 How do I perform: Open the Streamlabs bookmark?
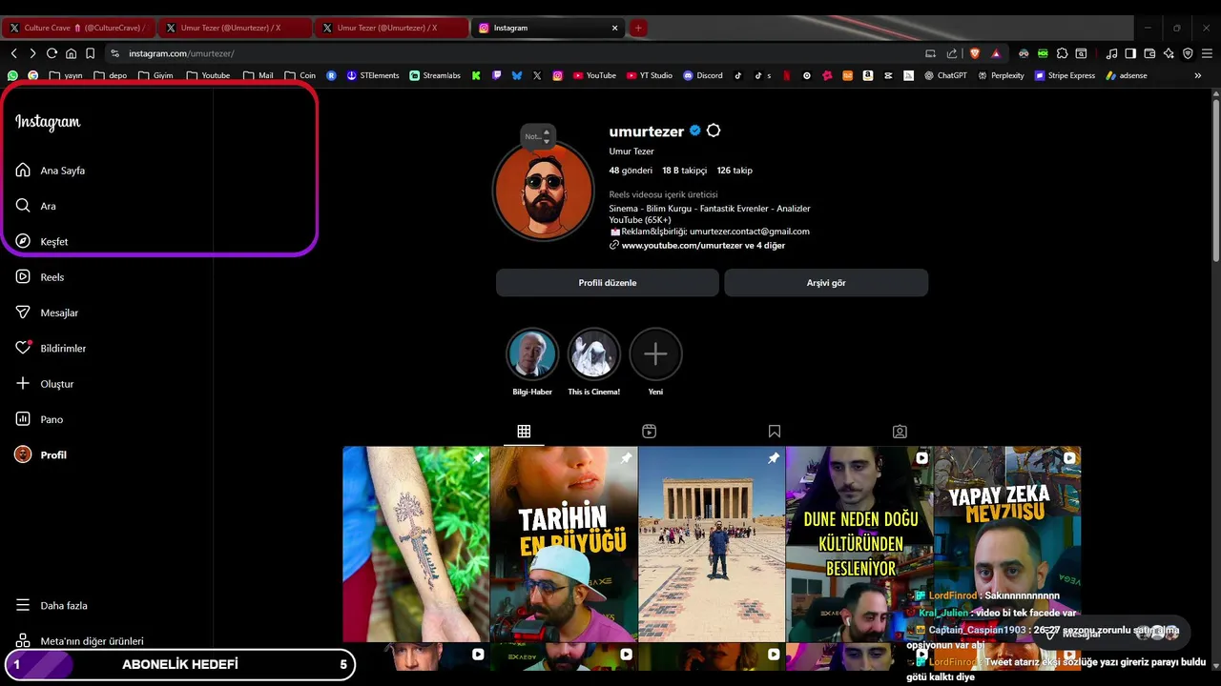(x=434, y=75)
